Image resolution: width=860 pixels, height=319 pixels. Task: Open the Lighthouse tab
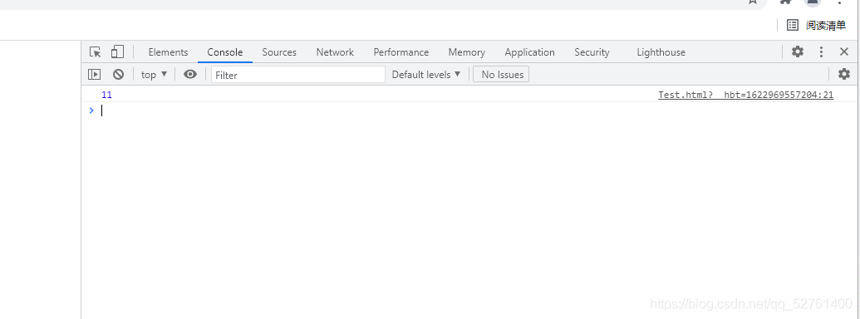click(x=661, y=52)
